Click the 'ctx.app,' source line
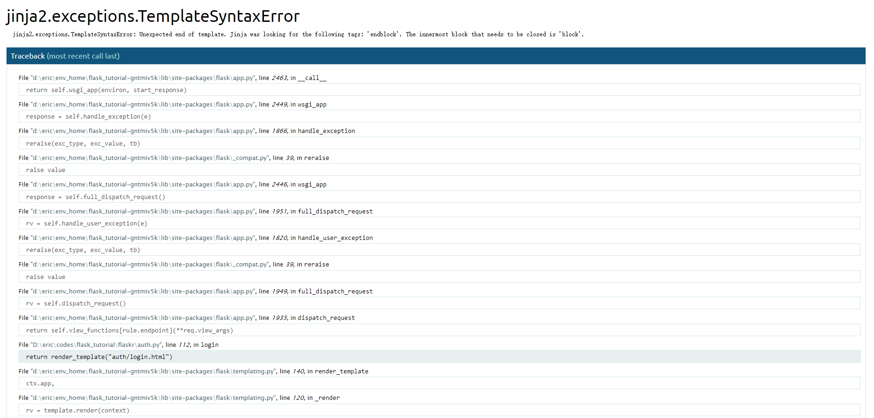This screenshot has height=418, width=874. pyautogui.click(x=439, y=383)
